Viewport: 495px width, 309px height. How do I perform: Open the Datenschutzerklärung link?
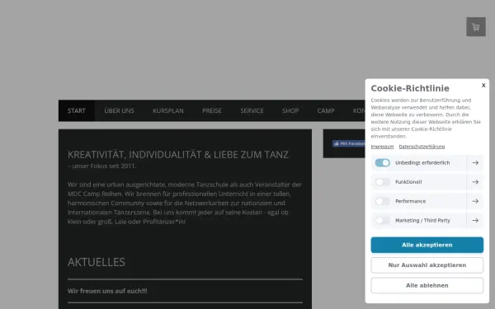click(422, 147)
